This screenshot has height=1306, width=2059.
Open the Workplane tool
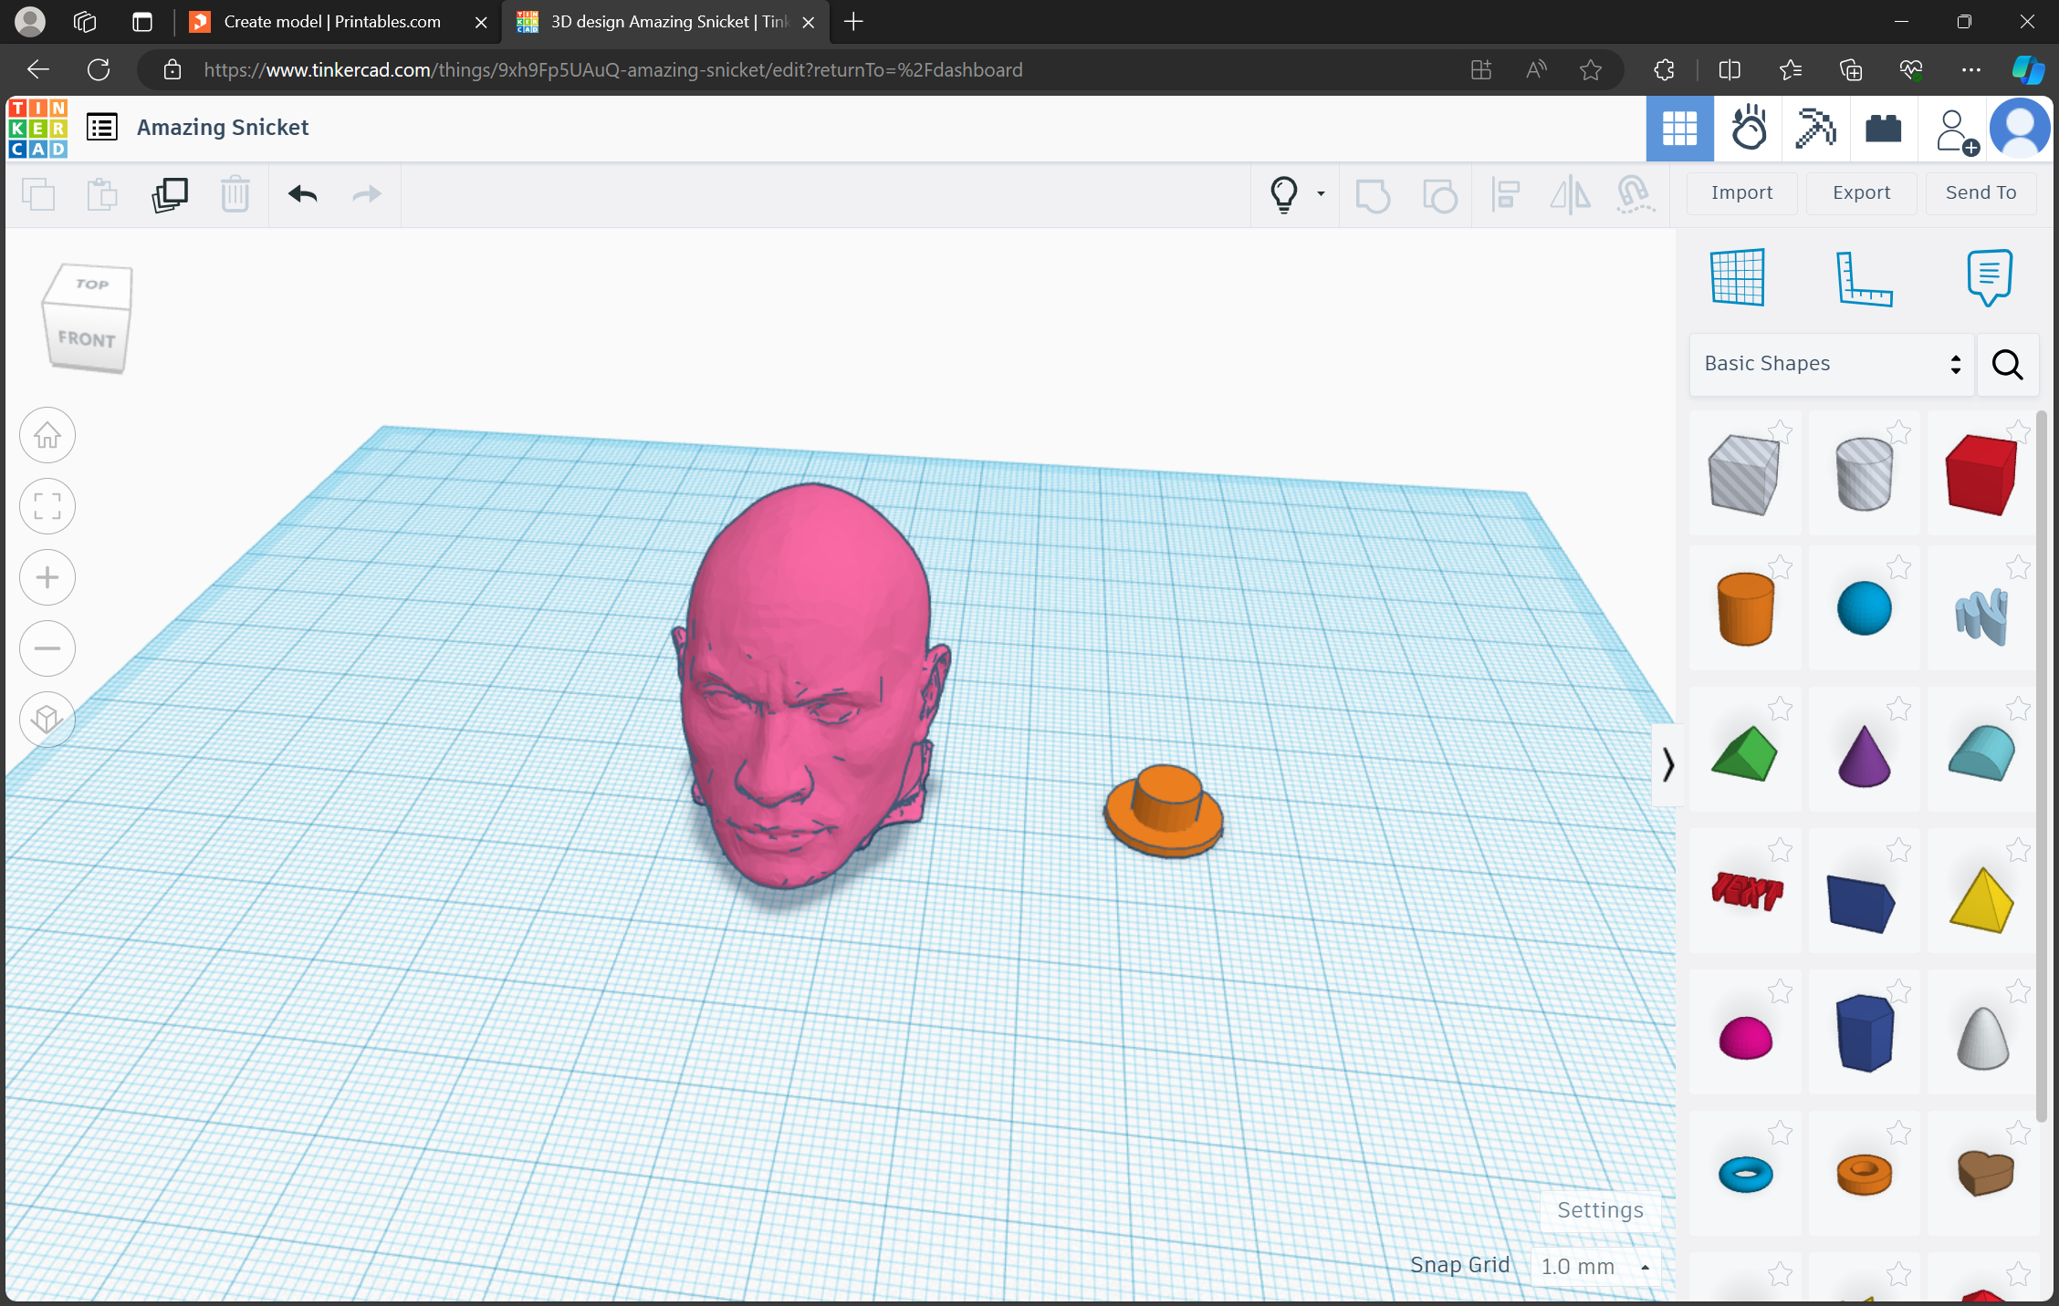[x=1738, y=277]
